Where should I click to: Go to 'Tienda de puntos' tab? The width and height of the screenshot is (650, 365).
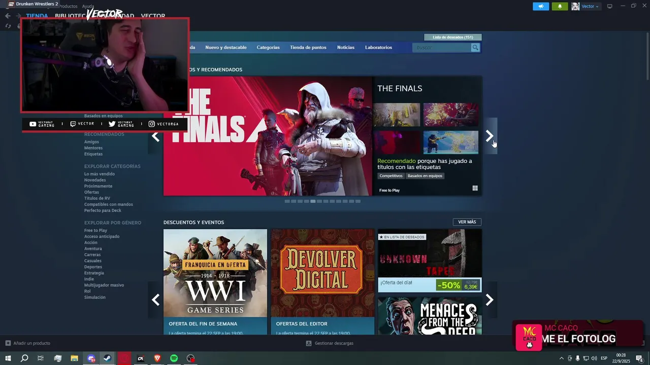[x=308, y=48]
